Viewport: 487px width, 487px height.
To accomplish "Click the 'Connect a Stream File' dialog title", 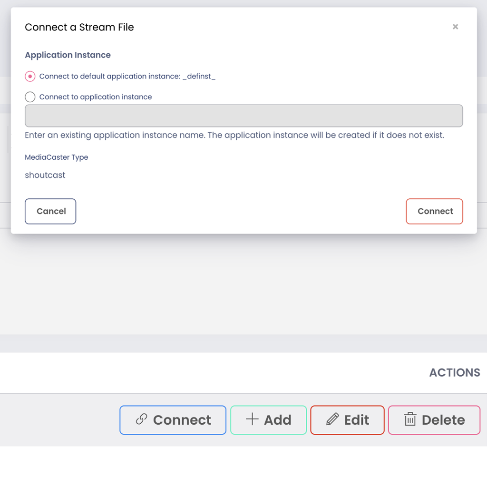I will coord(79,27).
